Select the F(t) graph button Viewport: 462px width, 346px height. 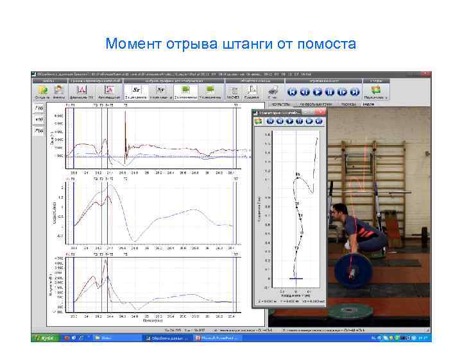tap(39, 108)
